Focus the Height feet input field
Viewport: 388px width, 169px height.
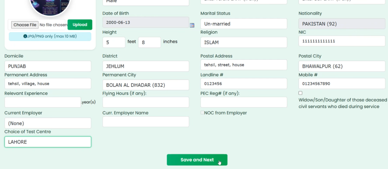114,42
